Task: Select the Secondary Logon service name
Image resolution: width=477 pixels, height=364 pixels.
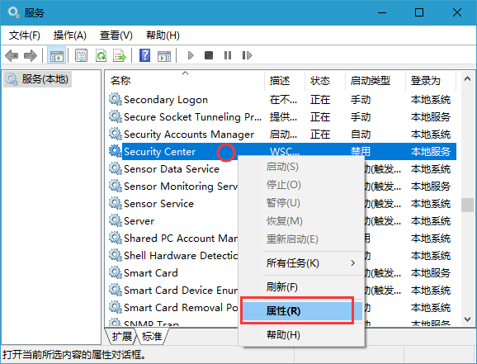Action: [166, 100]
